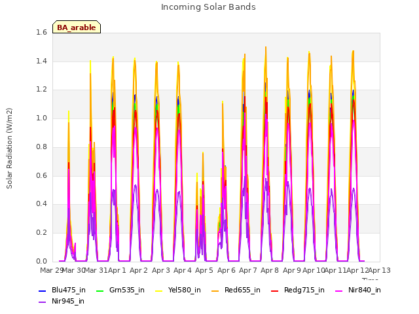The width and height of the screenshot is (419, 314).
Task: Click the 1.2 y-axis tick value
Action: tap(41, 90)
